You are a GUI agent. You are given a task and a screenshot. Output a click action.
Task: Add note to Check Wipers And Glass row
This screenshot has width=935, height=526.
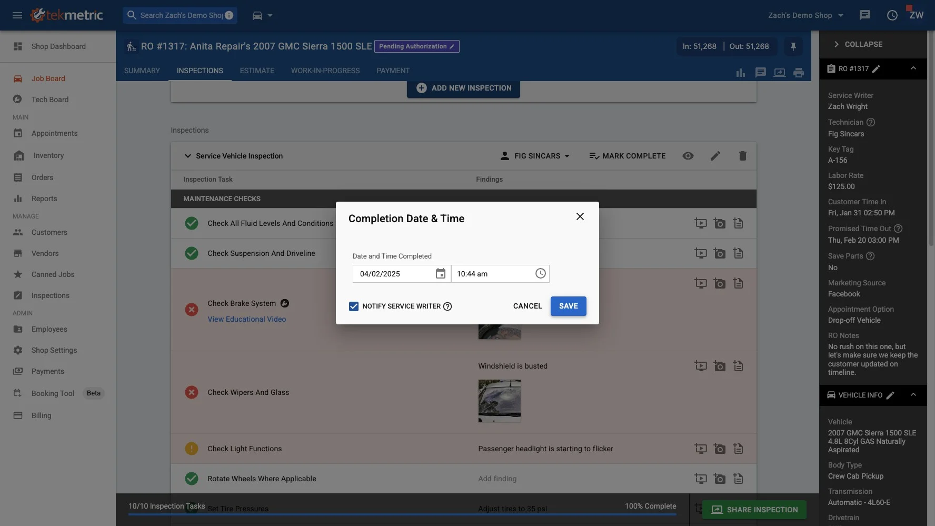click(738, 366)
